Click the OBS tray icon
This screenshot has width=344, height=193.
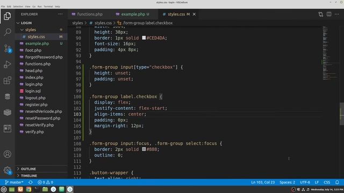(293, 189)
